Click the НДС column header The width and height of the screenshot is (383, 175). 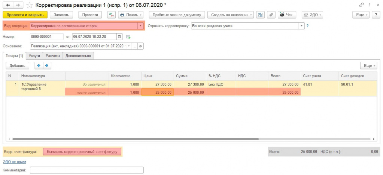252,76
